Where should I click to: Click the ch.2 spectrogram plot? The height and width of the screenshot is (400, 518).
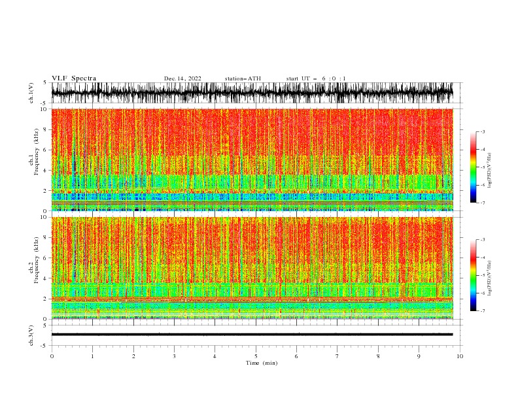point(252,268)
